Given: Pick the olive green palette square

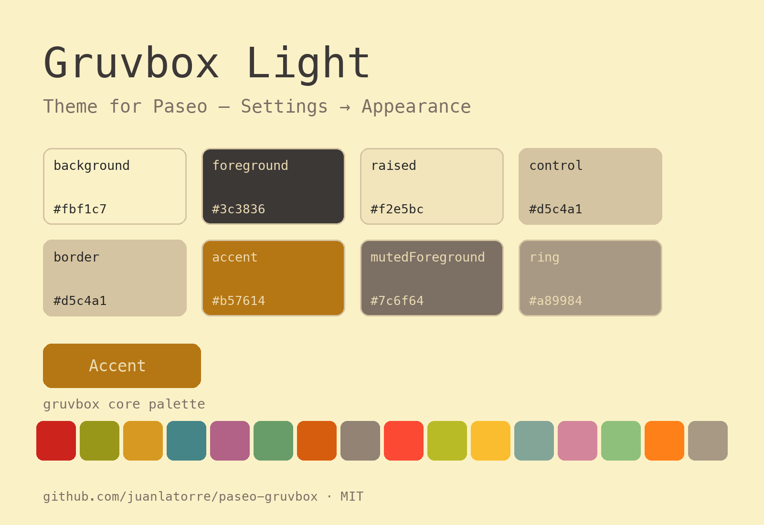Looking at the screenshot, I should [x=99, y=441].
